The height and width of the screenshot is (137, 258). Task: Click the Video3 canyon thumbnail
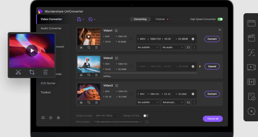[x=89, y=92]
